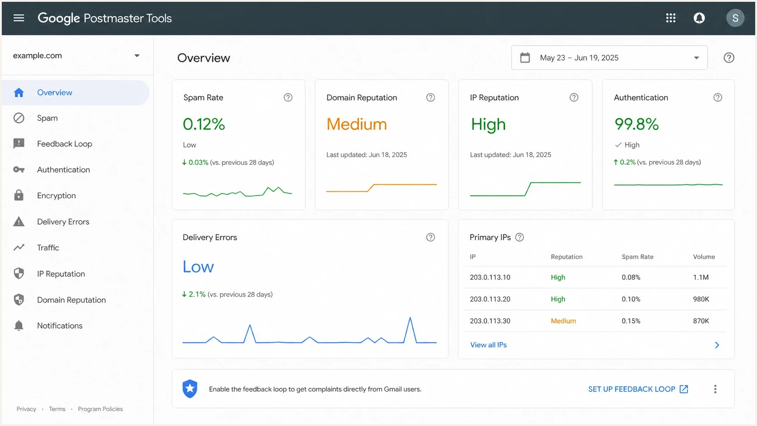The width and height of the screenshot is (757, 426).
Task: Click the Spam Rate sparkline chart
Action: (x=237, y=191)
